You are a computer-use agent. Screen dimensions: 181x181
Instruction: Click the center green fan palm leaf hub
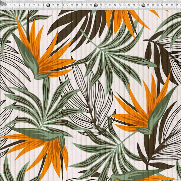click(x=100, y=49)
